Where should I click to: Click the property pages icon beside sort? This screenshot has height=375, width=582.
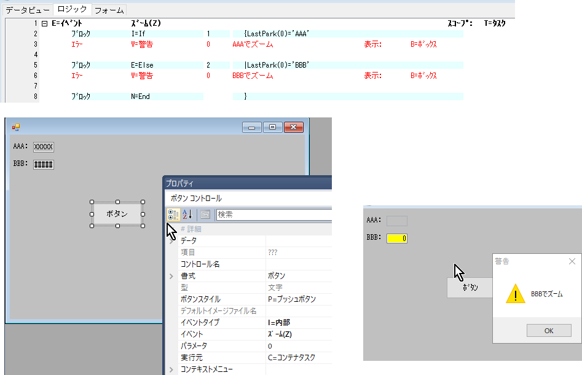(205, 215)
